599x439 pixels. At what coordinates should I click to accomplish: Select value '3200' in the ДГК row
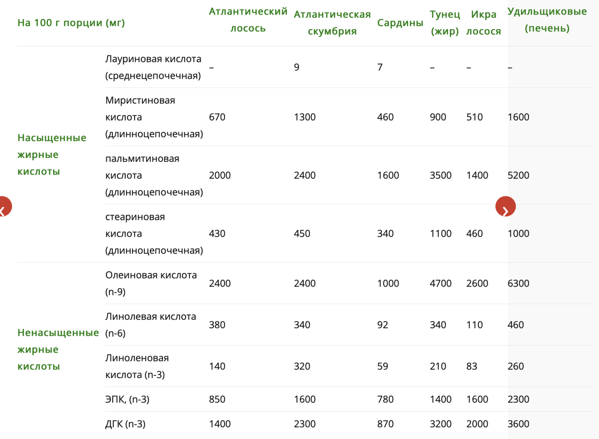point(441,424)
